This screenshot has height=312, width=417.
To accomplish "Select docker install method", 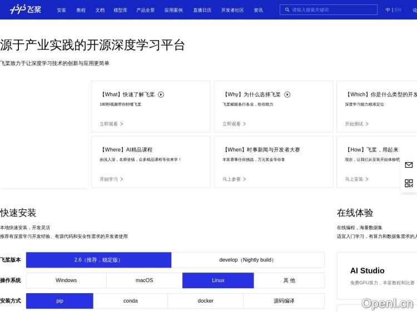I will tap(206, 301).
